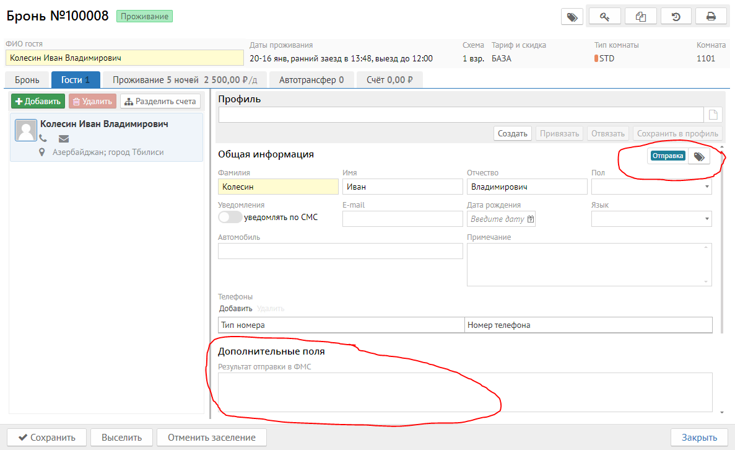Click the key icon button
Viewport: 735px width, 450px height.
click(x=604, y=17)
